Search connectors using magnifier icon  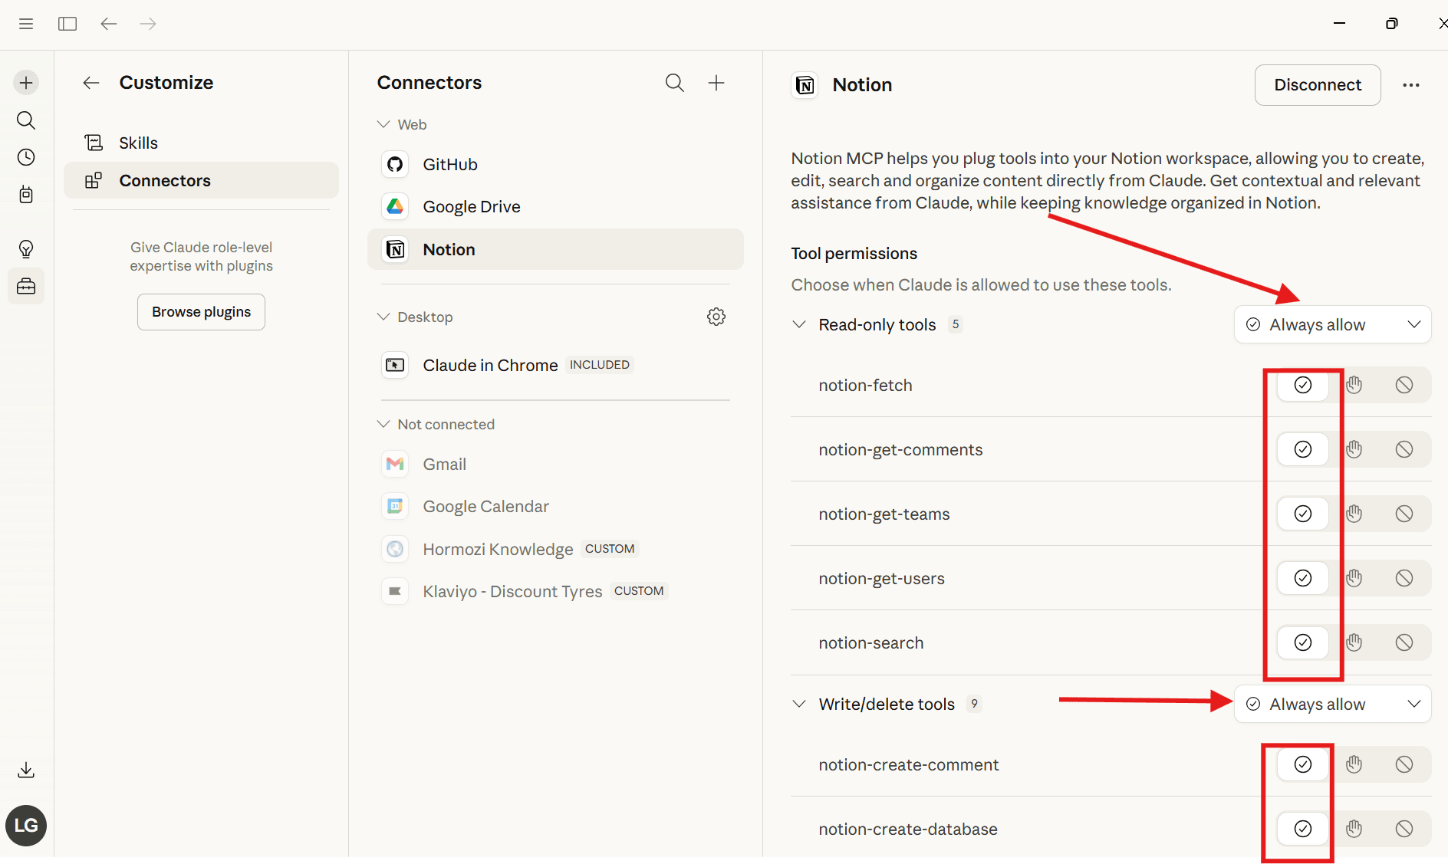[x=675, y=83]
